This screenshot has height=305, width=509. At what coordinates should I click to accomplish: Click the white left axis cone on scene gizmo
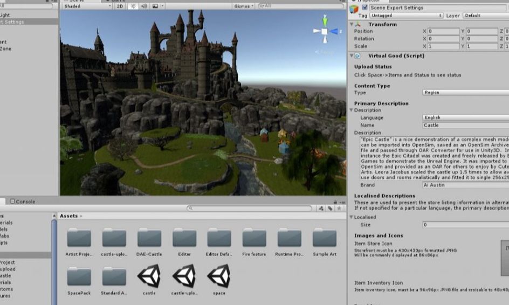pos(317,31)
